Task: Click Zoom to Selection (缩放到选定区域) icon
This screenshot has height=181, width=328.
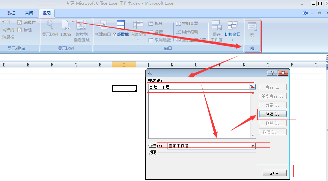Action: (x=81, y=25)
